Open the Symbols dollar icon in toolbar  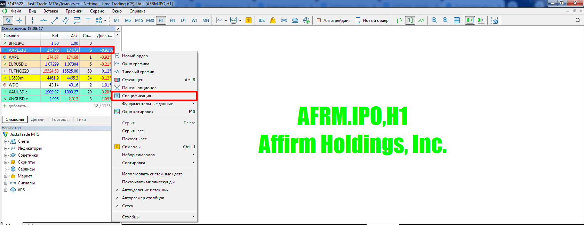click(248, 20)
